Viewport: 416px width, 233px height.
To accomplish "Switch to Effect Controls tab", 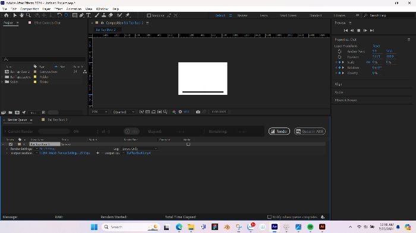I will (x=47, y=23).
